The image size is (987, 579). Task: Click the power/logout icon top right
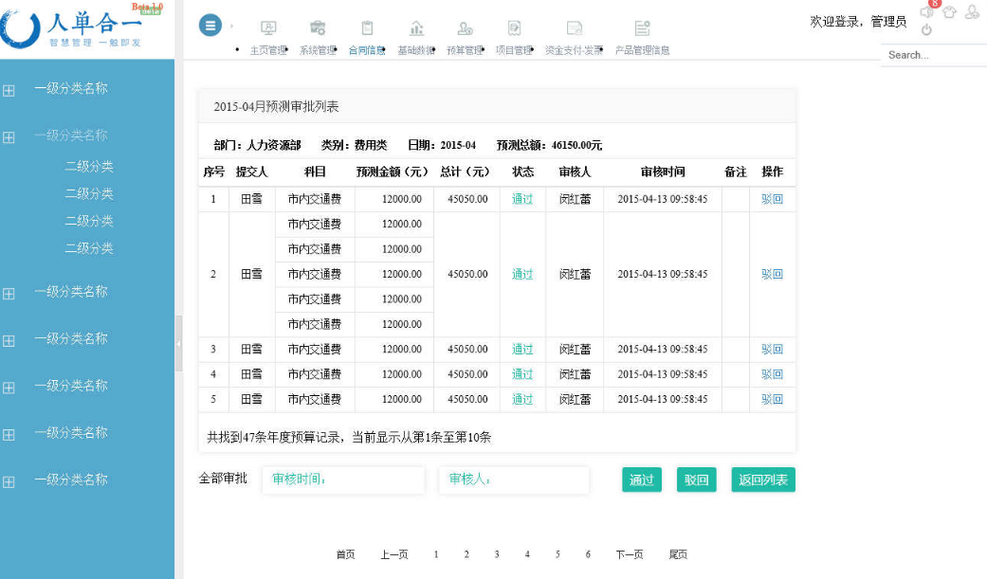926,29
